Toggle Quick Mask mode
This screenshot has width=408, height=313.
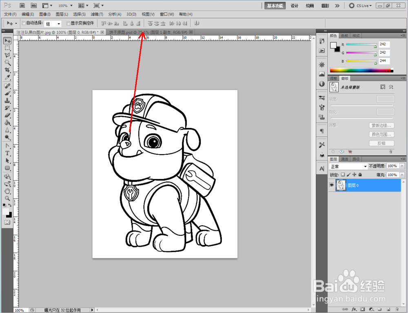click(x=7, y=222)
